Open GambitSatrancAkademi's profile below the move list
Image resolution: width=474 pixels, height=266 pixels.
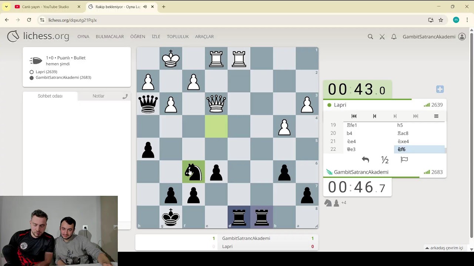[x=361, y=172]
